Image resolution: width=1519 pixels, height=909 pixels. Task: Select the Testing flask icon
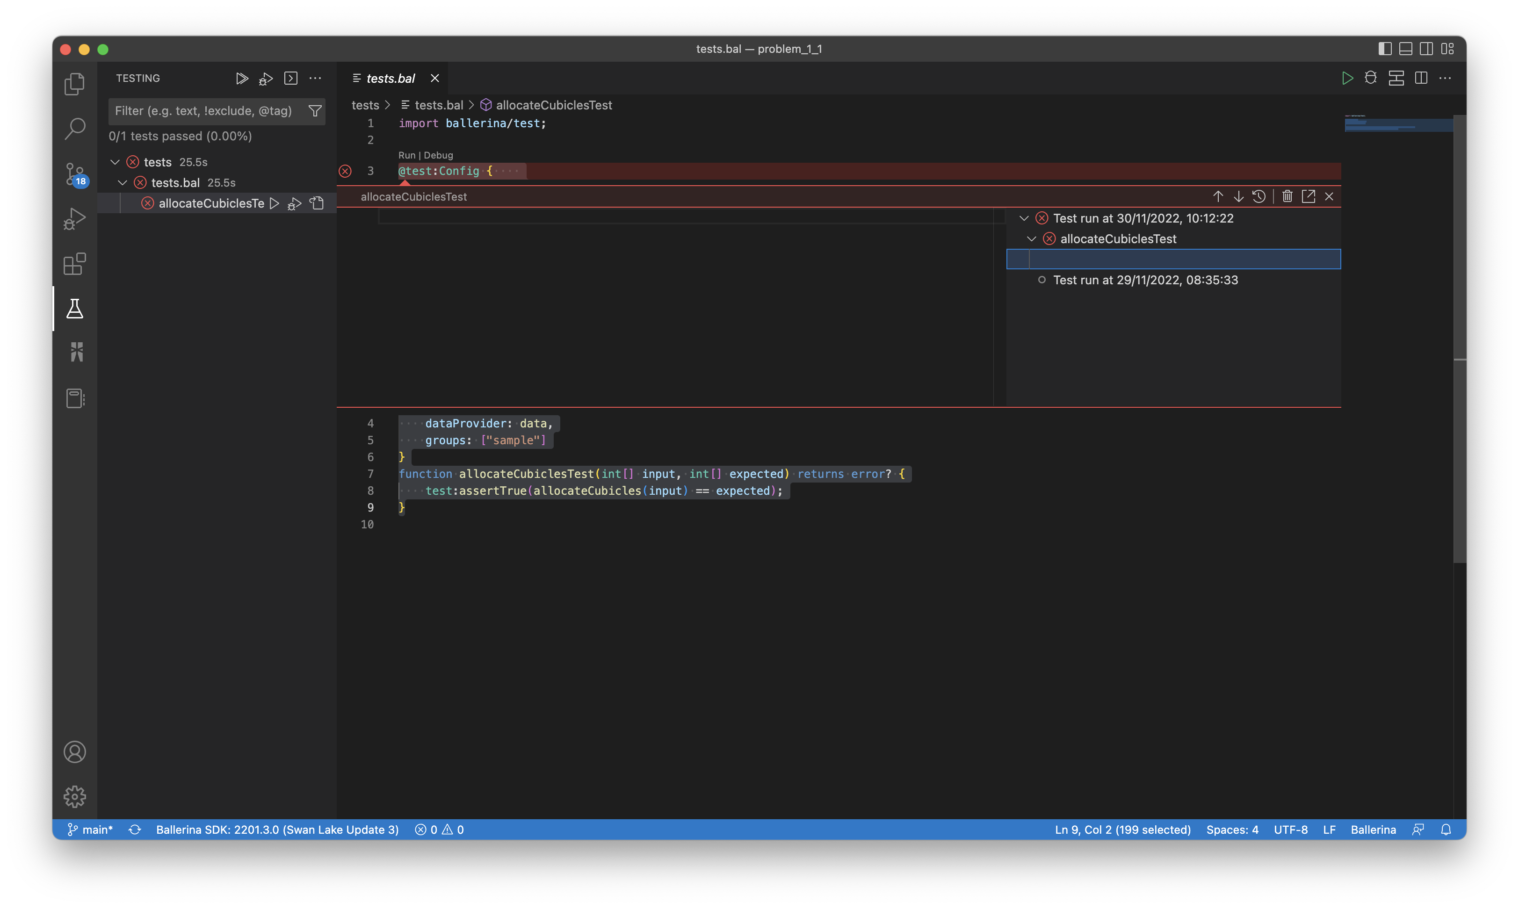[x=75, y=309]
